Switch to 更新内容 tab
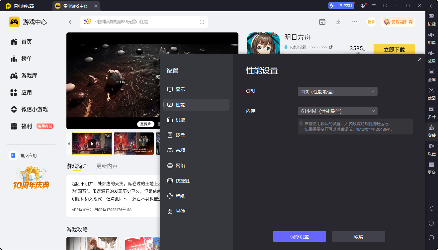This screenshot has width=438, height=250. (107, 166)
